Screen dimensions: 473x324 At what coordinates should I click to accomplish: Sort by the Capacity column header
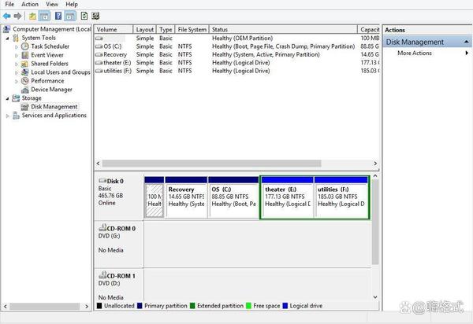(369, 29)
